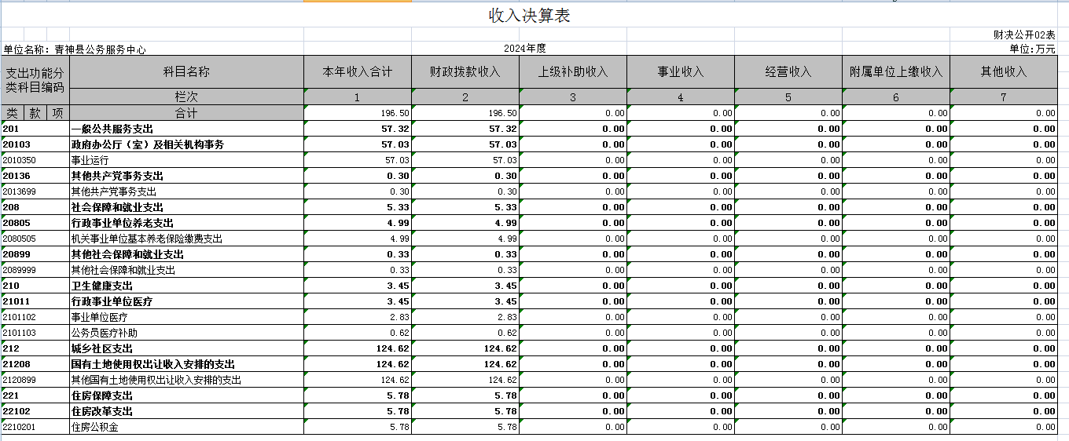This screenshot has width=1069, height=441.
Task: Click the 支出功能分类科目编码 header cell
Action: coord(35,79)
